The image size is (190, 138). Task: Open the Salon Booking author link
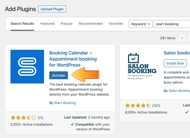pos(179,91)
